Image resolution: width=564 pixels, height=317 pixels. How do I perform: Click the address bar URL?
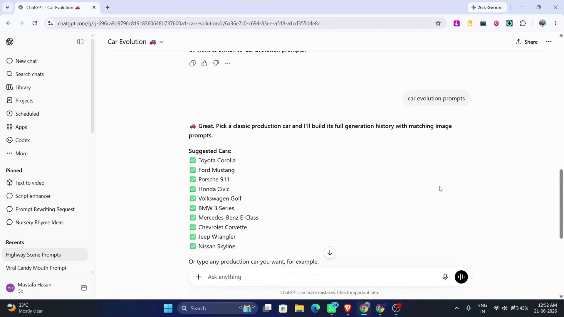tap(189, 23)
